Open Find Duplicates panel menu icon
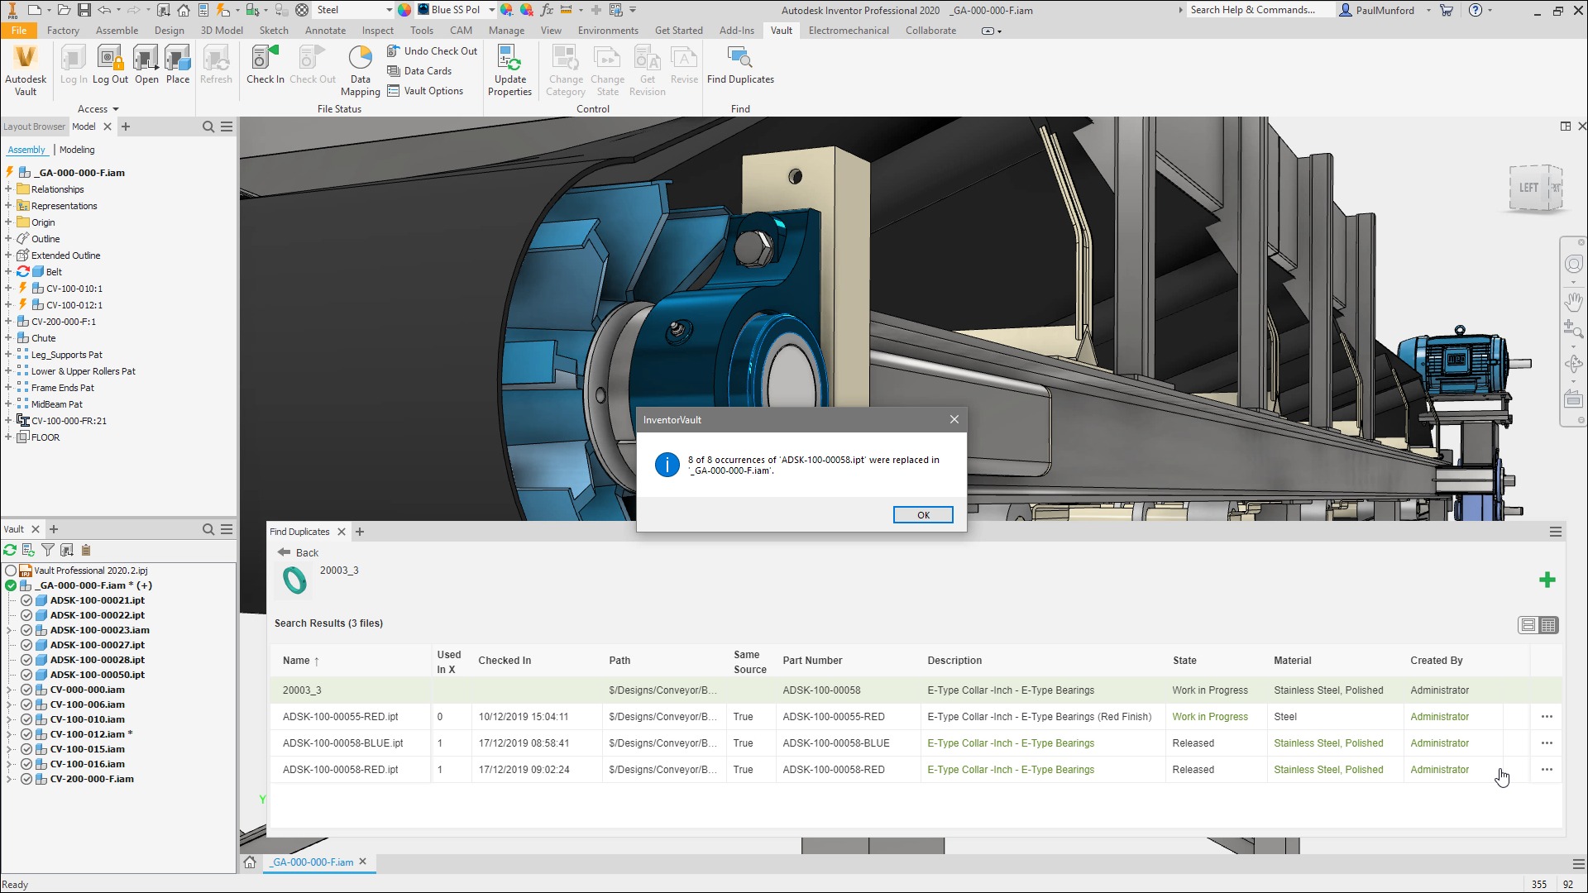1588x893 pixels. click(1555, 532)
